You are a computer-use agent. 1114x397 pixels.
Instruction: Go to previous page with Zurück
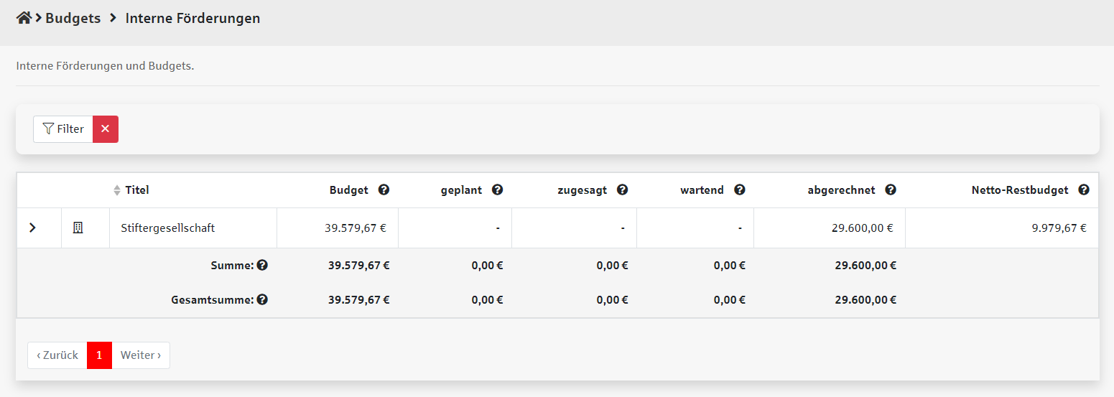pyautogui.click(x=57, y=355)
